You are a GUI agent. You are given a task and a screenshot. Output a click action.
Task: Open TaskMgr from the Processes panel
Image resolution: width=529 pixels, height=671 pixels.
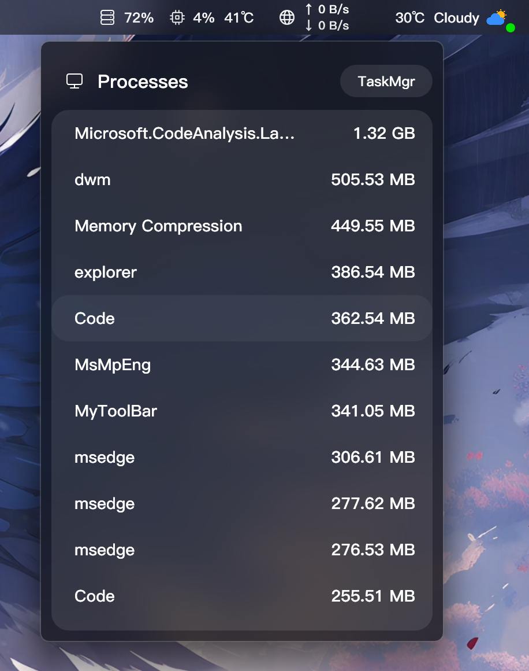[x=386, y=82]
